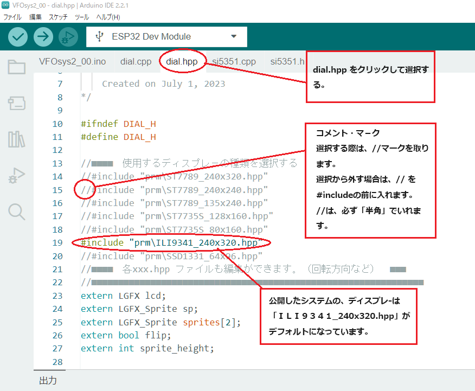Open the Boards Manager sidebar icon
The height and width of the screenshot is (391, 475).
[17, 103]
